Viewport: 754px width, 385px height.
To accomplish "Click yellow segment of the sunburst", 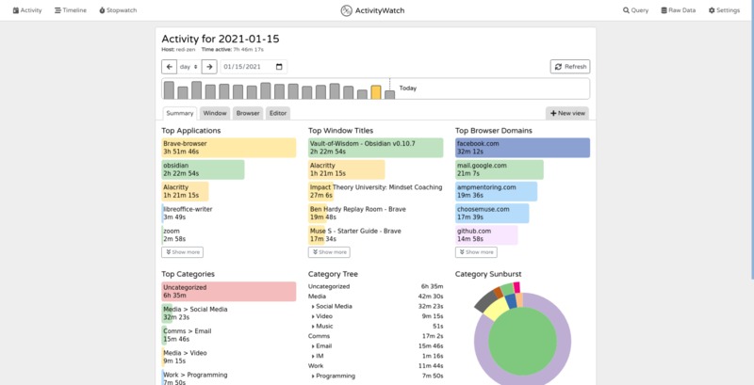I will coord(496,310).
